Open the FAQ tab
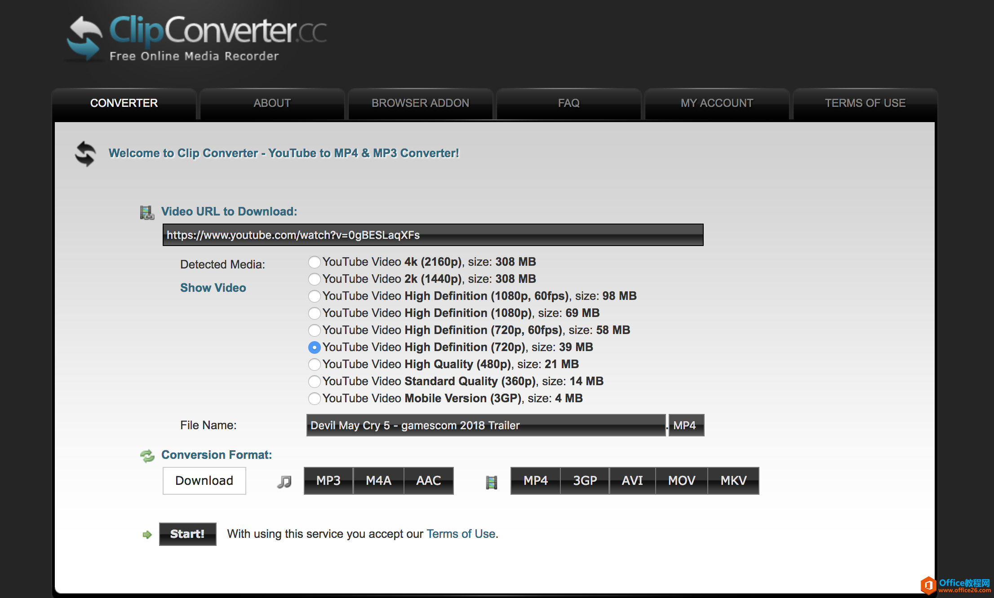 point(568,103)
